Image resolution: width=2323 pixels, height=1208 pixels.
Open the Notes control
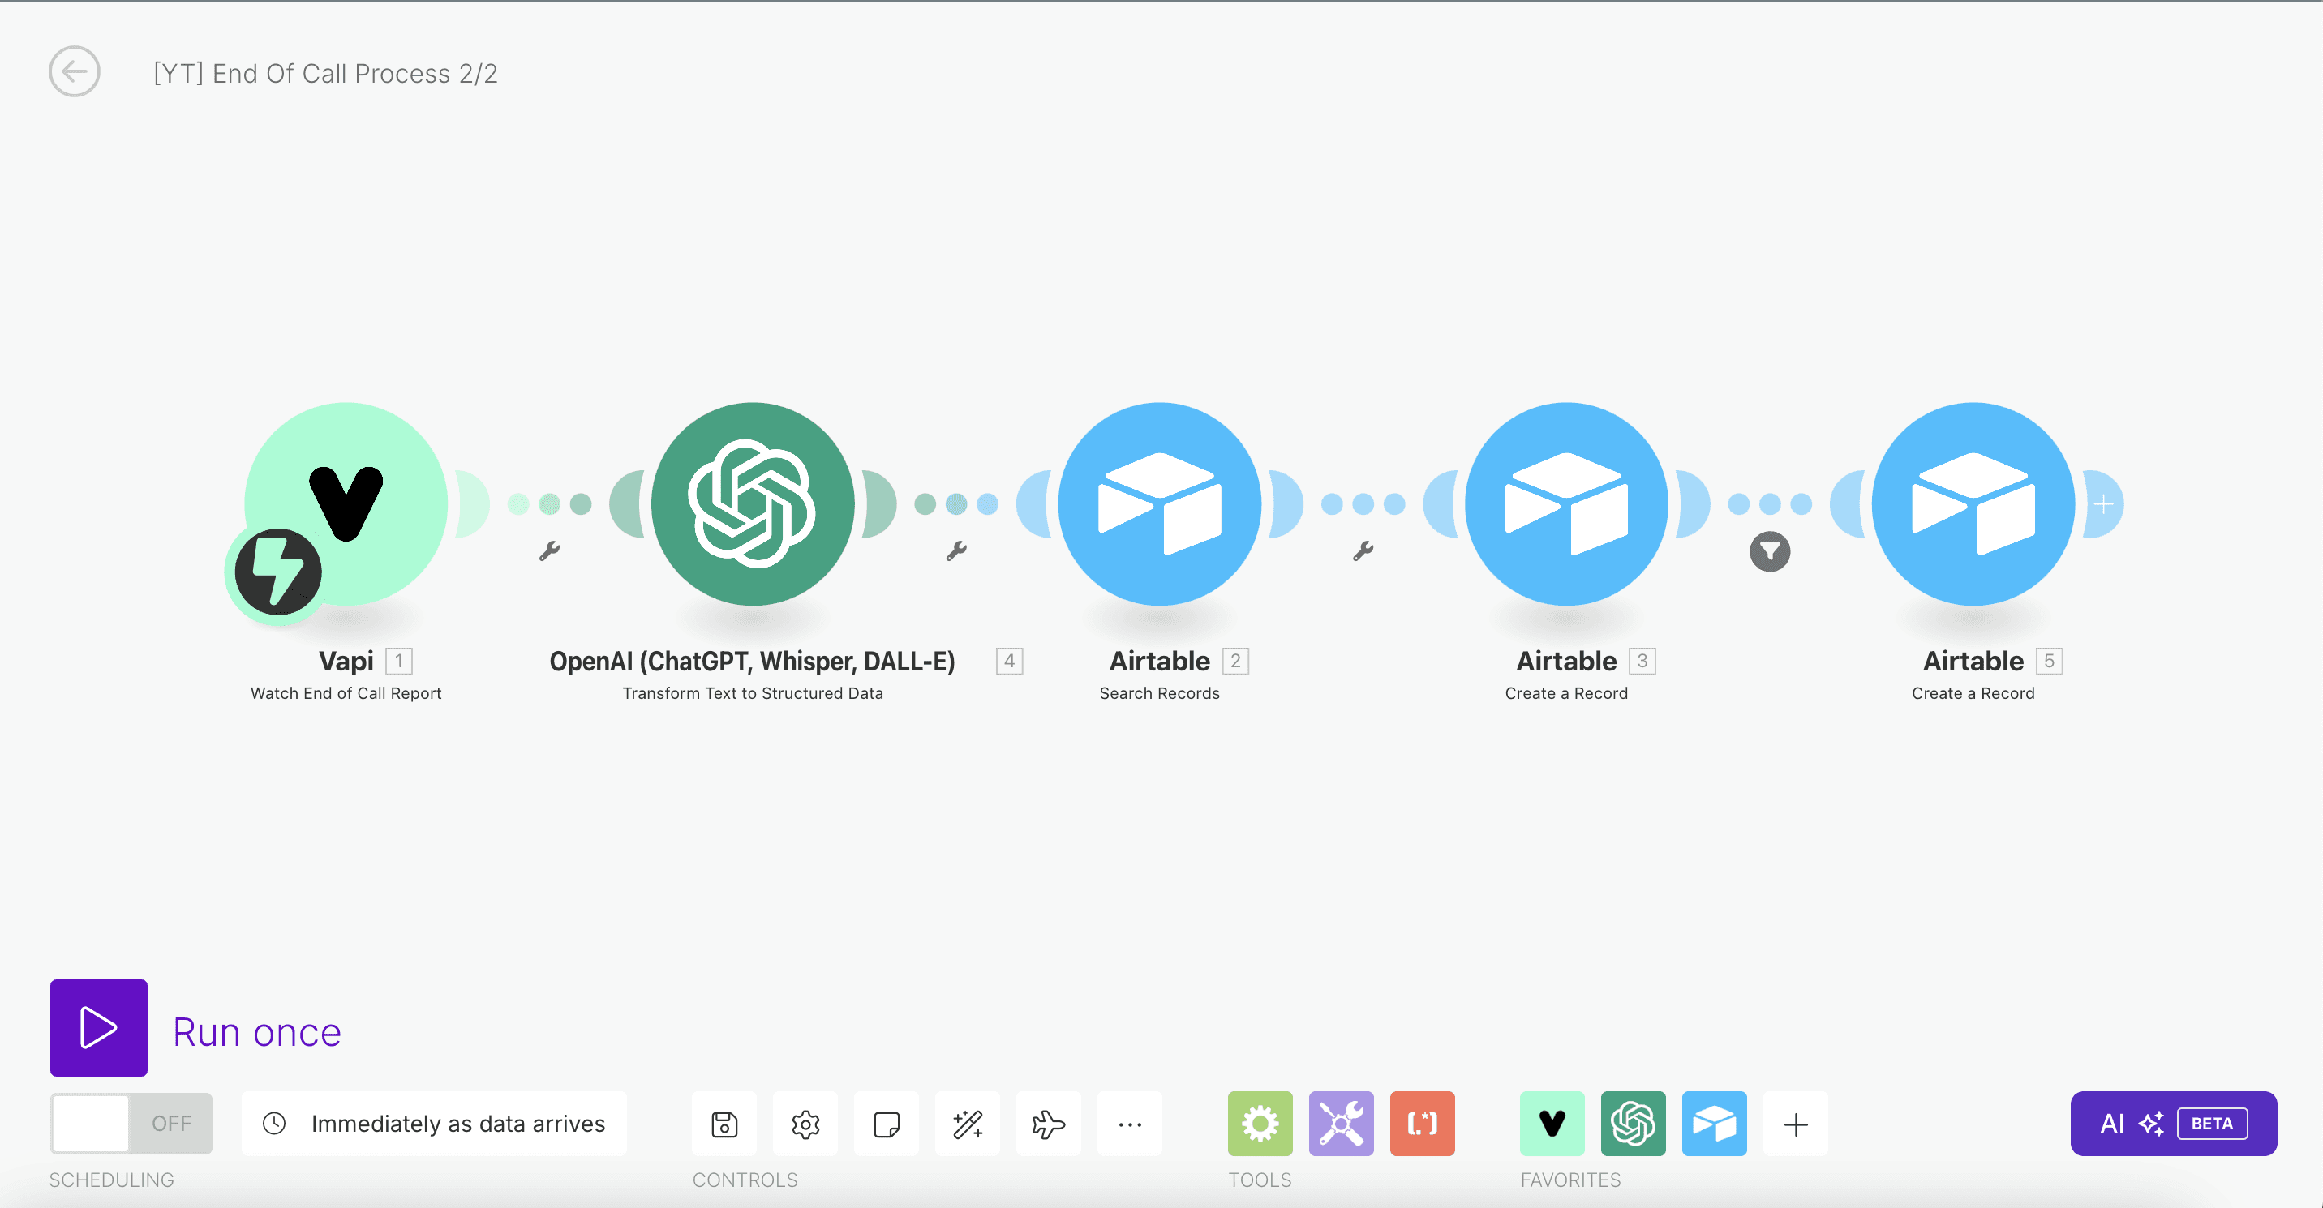pyautogui.click(x=887, y=1123)
